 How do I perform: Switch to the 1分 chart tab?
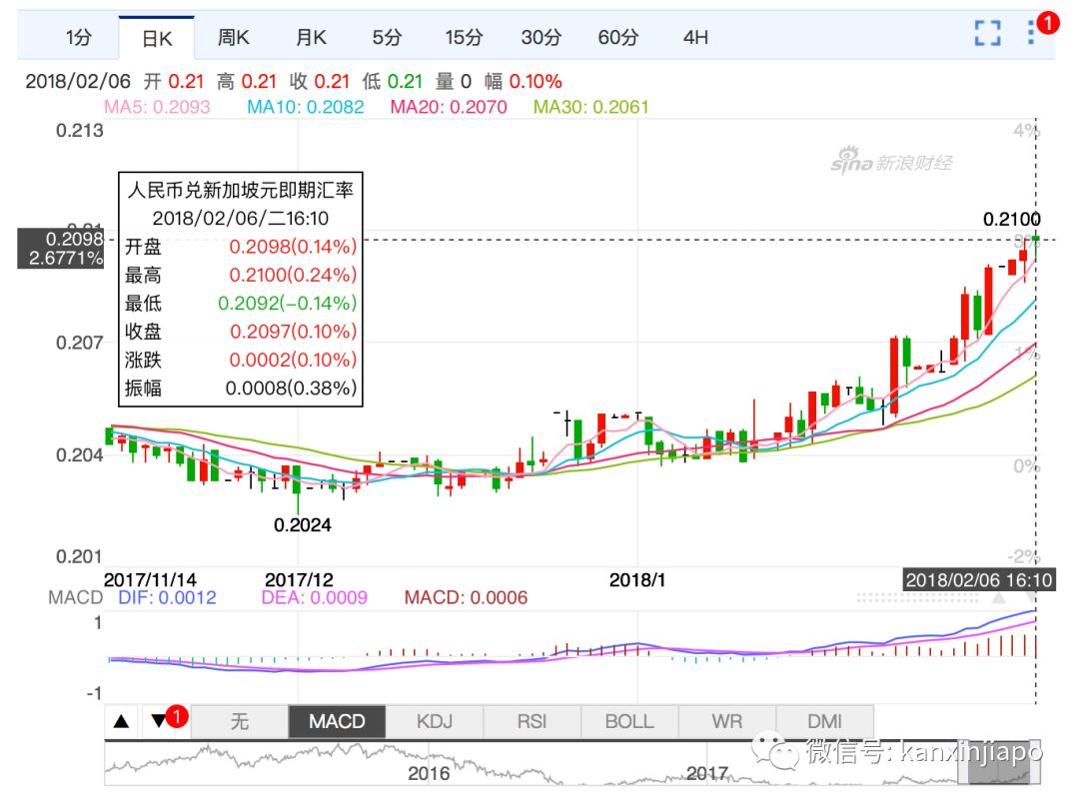coord(78,38)
